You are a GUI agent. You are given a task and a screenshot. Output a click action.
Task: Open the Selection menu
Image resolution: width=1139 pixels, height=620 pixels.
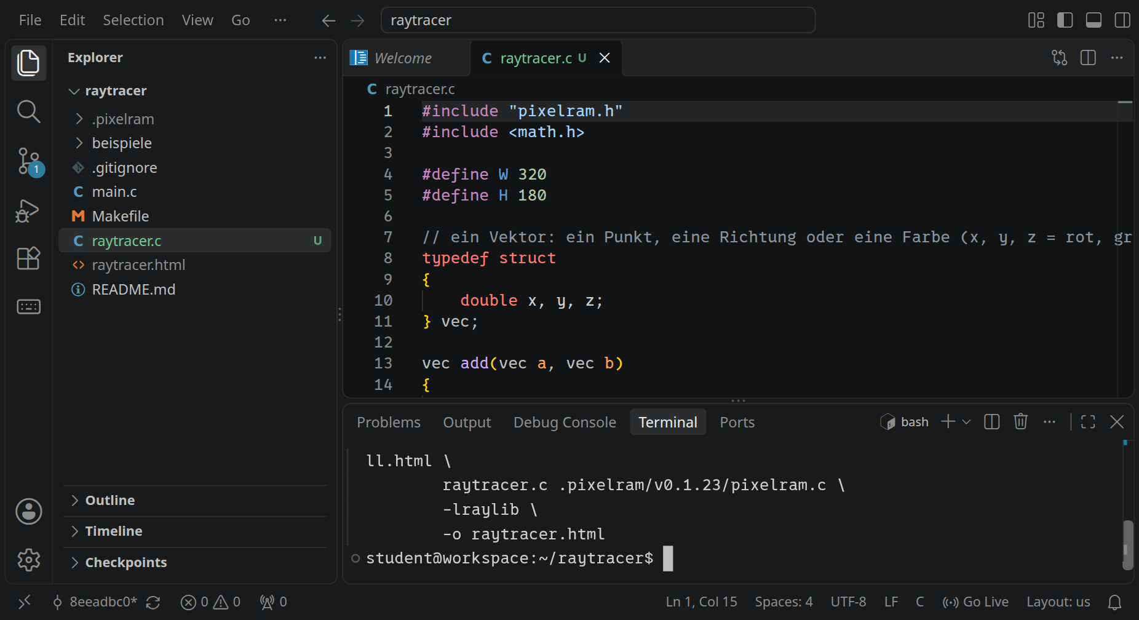pyautogui.click(x=133, y=20)
